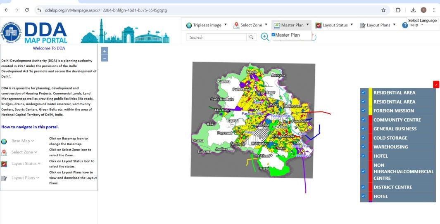Toggle the COLD STORAGE layer checkbox

pyautogui.click(x=364, y=137)
